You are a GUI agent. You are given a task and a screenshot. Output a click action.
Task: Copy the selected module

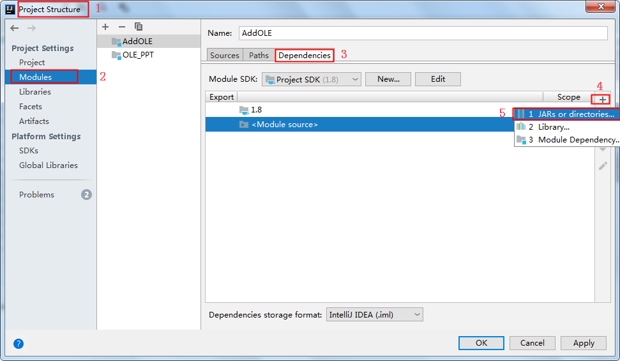point(139,27)
